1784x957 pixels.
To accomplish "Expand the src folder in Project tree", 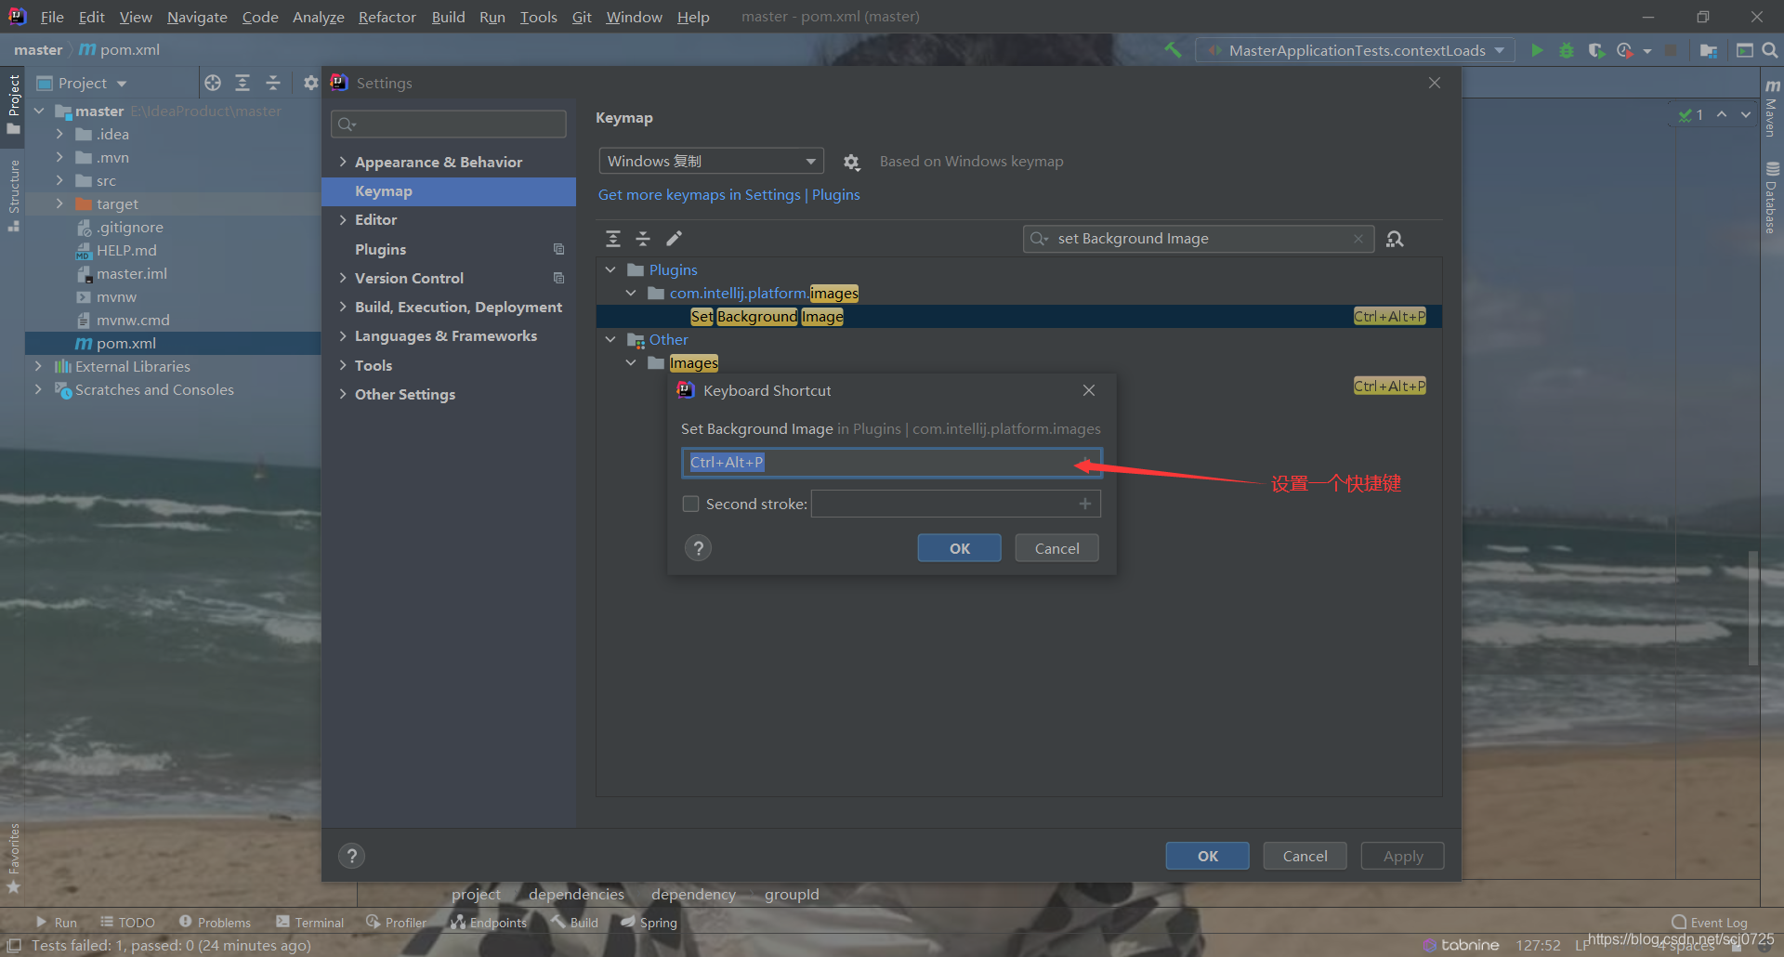I will 59,180.
